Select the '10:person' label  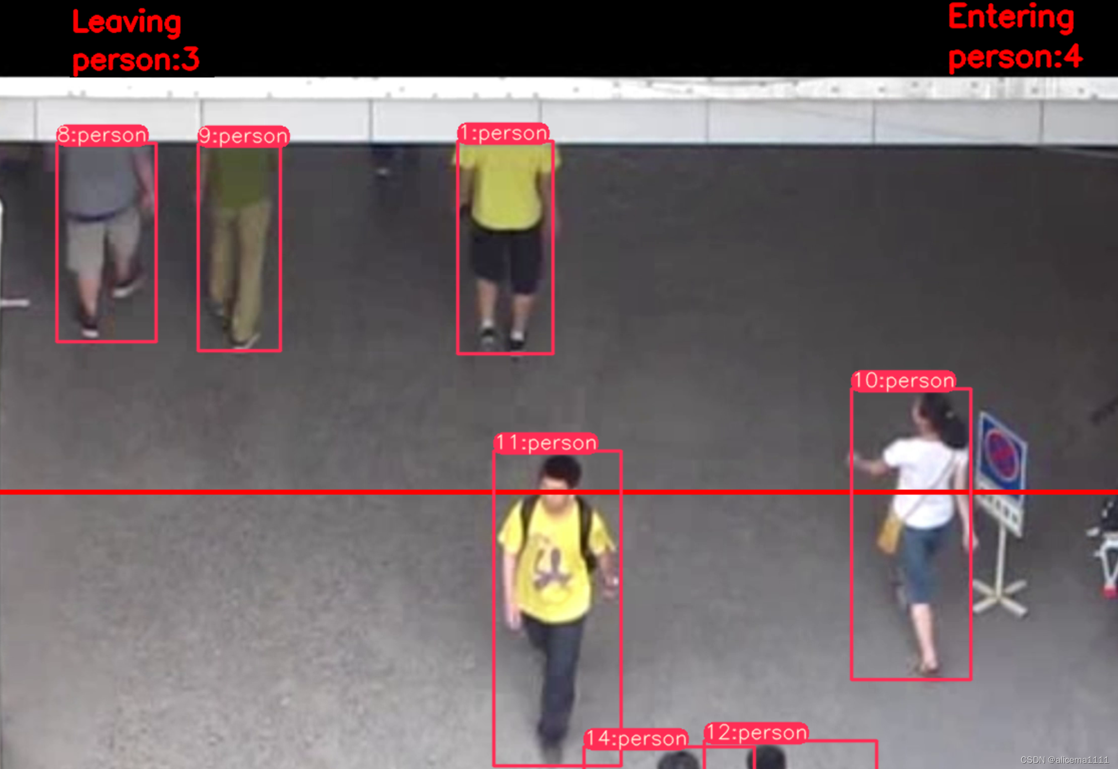[903, 380]
